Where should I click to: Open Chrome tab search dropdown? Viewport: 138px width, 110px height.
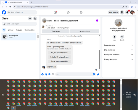tap(2, 2)
